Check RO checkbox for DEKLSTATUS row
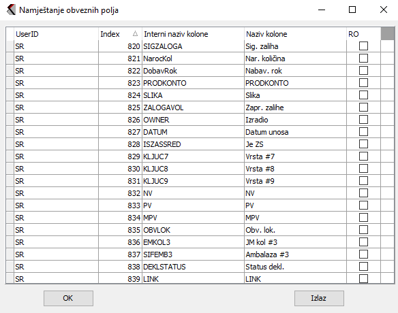 [363, 267]
